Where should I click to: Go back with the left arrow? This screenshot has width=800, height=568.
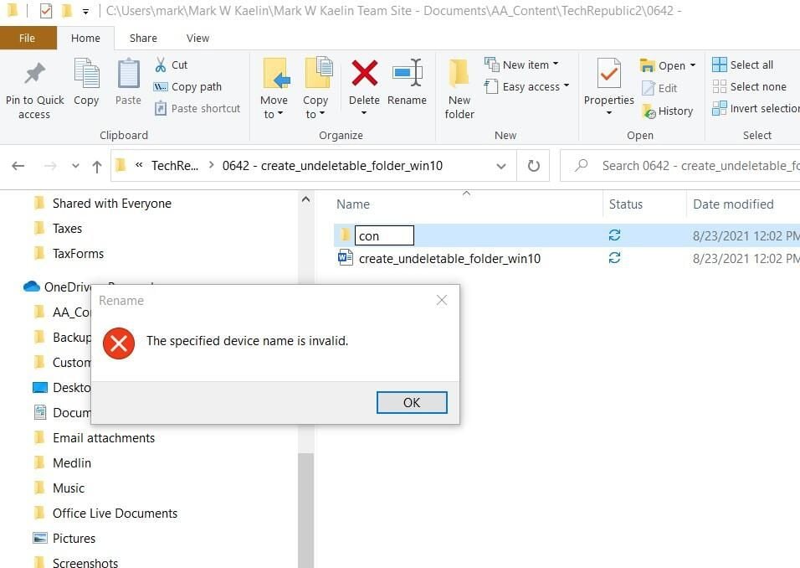(18, 166)
